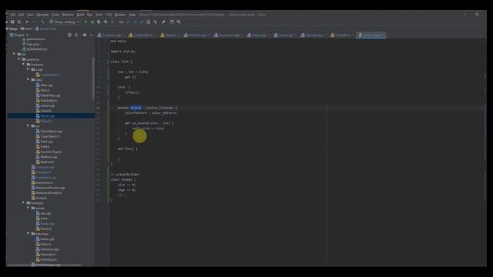This screenshot has width=493, height=277.
Task: Click the Profile icon beside the Coverage icon
Action: point(106,22)
